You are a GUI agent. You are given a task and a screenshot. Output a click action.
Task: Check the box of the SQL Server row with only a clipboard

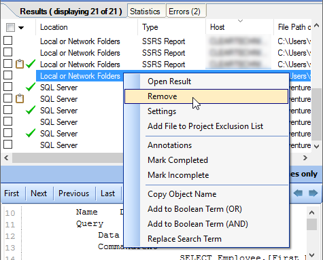click(x=8, y=98)
